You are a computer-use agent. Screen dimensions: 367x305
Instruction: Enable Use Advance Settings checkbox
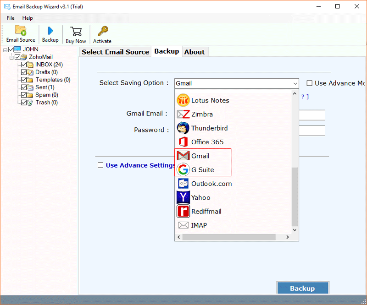(100, 165)
